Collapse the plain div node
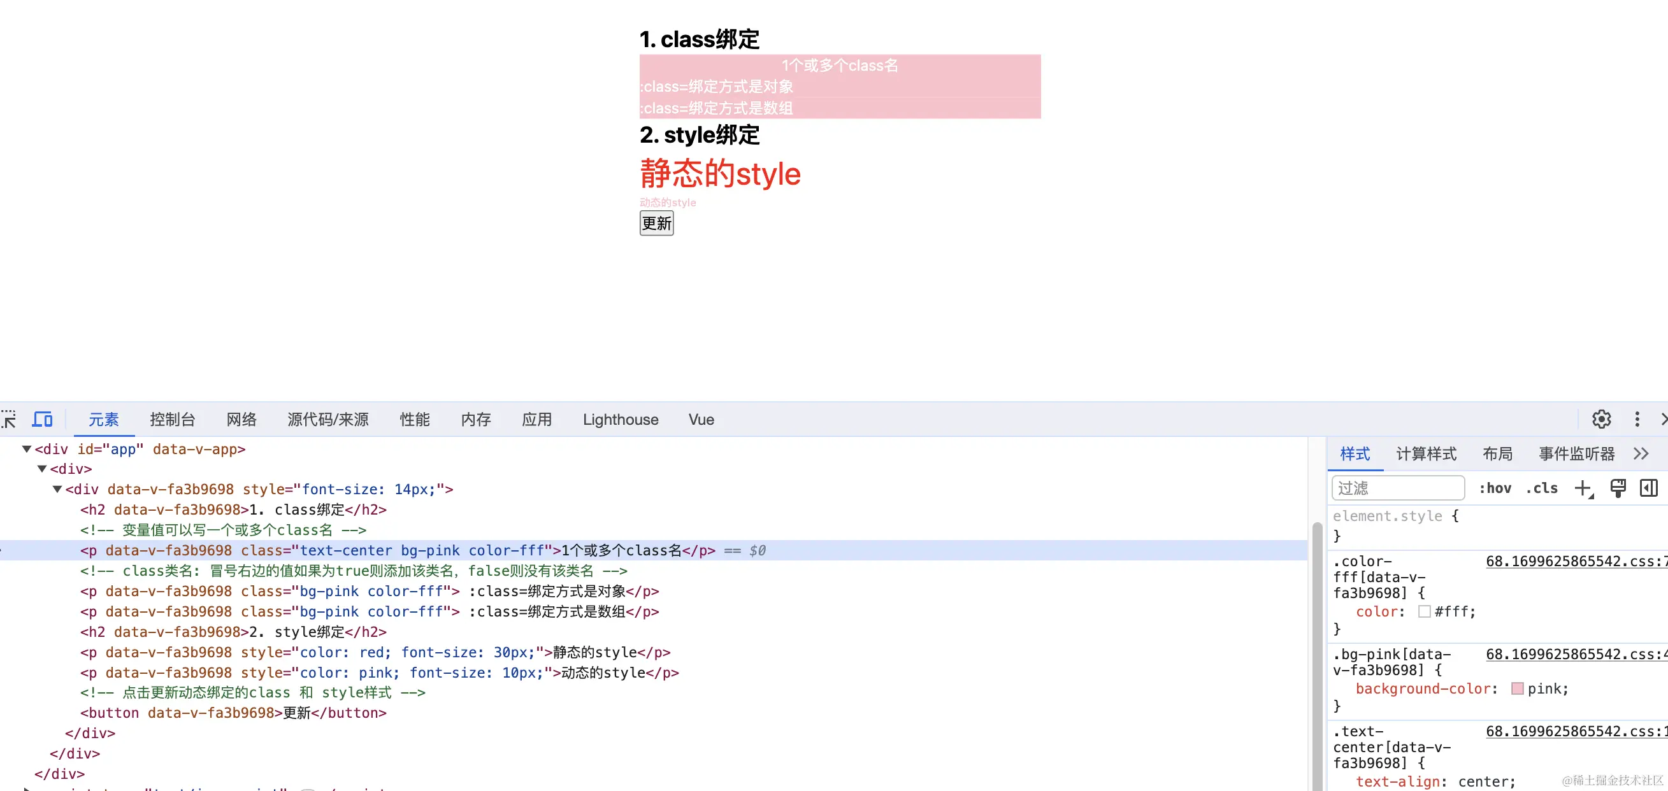 click(x=42, y=469)
